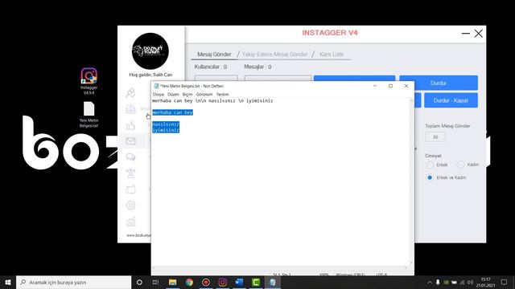Open Cortana circle on the taskbar

point(139,282)
